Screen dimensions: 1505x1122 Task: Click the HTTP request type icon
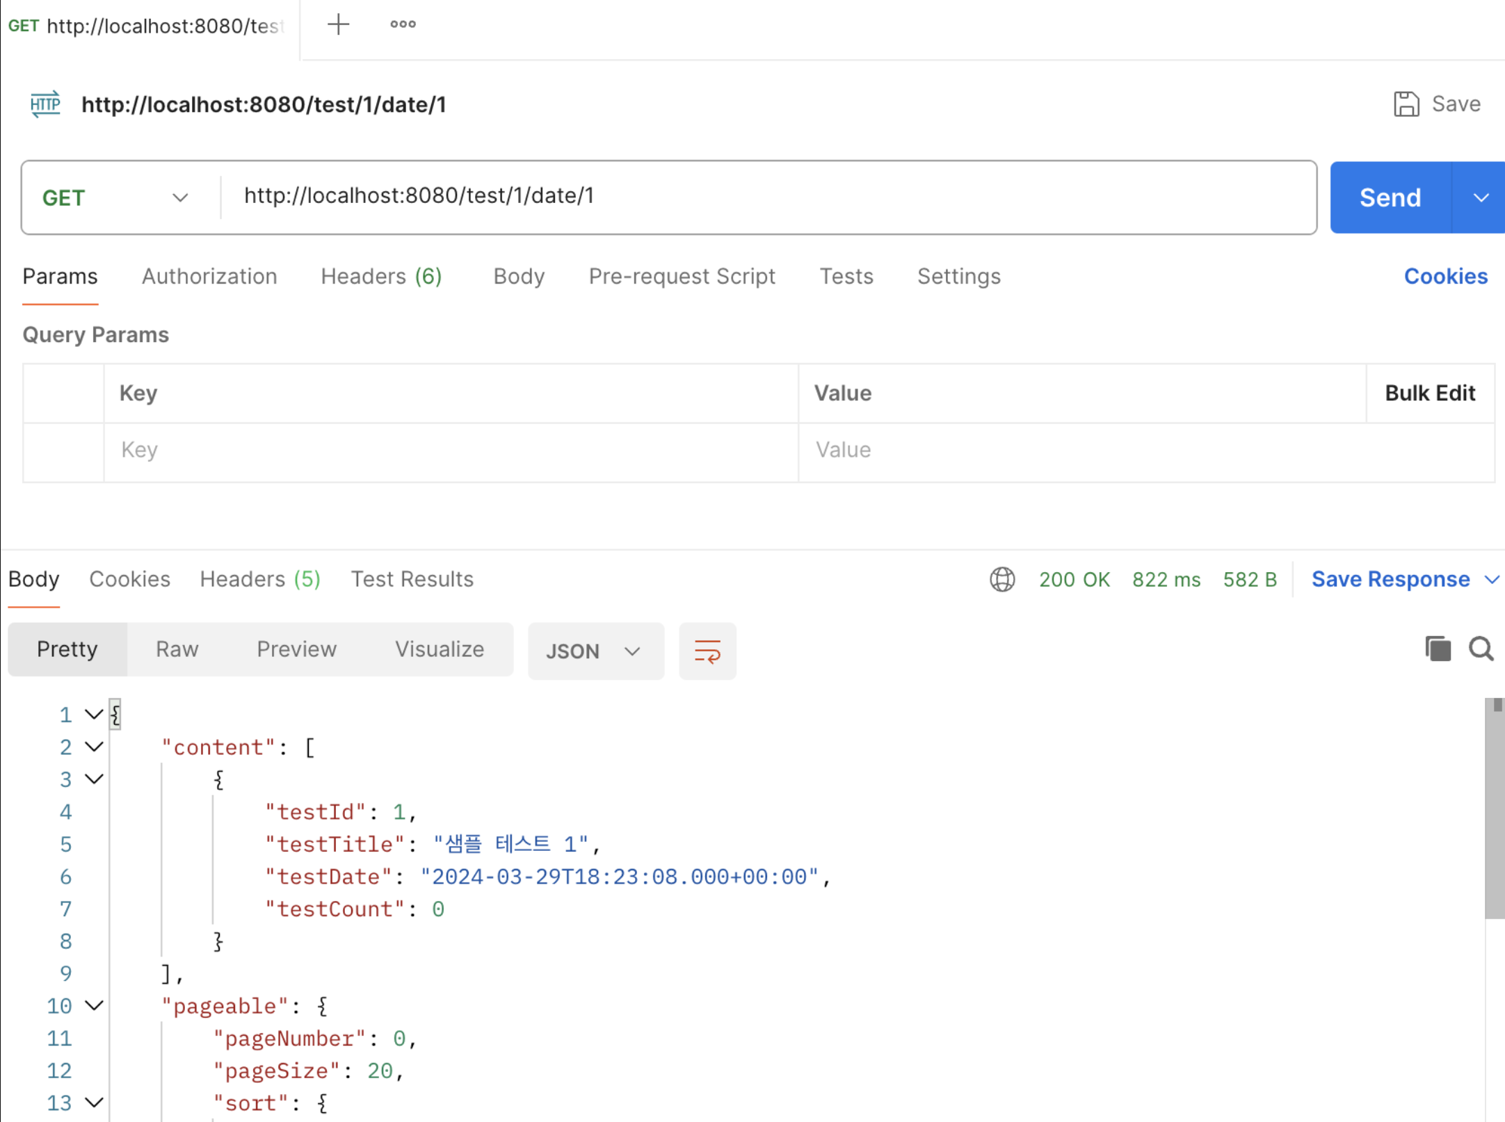click(46, 104)
